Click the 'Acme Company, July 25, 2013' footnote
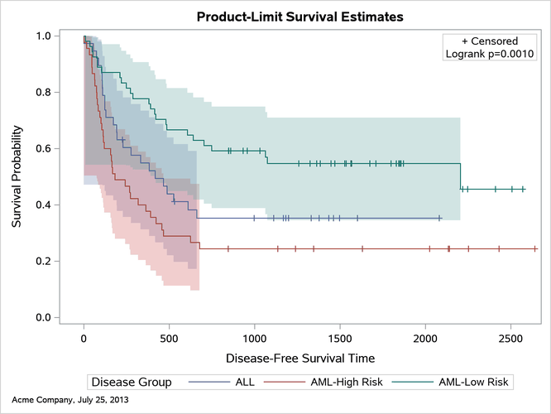Viewport: 551px width, 414px height. tap(70, 402)
